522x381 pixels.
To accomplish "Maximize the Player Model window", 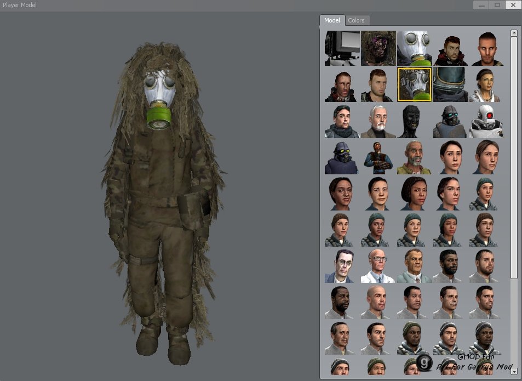I will (497, 5).
